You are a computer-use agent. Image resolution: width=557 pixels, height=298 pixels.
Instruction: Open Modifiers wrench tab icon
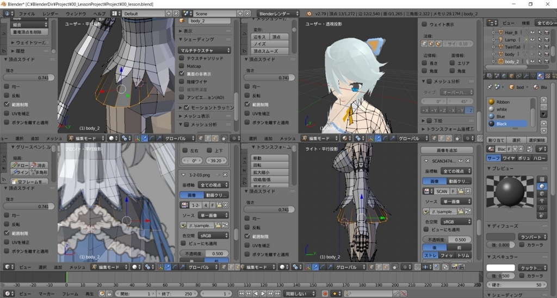point(526,76)
